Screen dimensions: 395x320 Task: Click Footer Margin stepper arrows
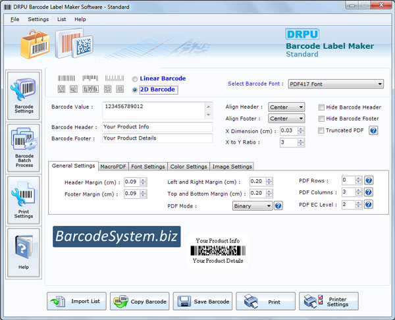tap(143, 194)
